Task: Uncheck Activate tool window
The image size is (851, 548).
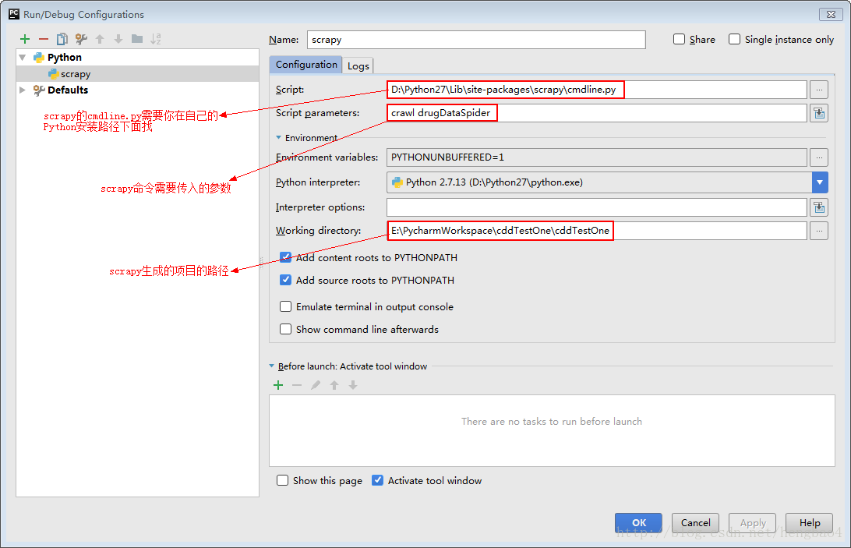Action: tap(377, 481)
